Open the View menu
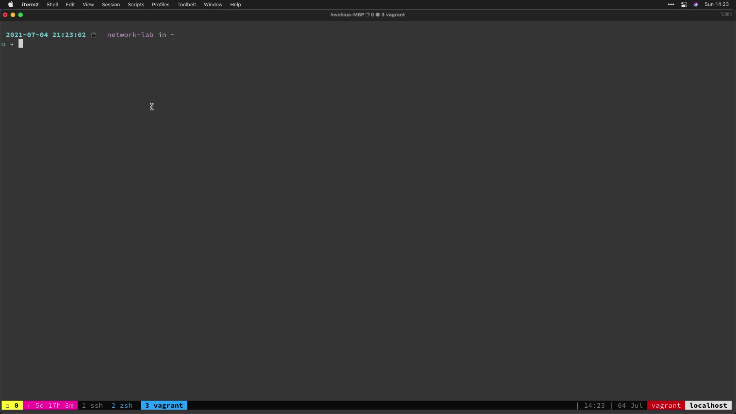736x414 pixels. (x=88, y=4)
